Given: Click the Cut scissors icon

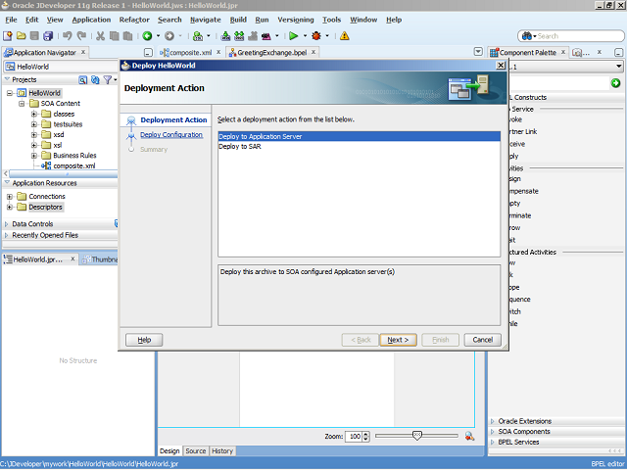Looking at the screenshot, I should click(x=101, y=36).
